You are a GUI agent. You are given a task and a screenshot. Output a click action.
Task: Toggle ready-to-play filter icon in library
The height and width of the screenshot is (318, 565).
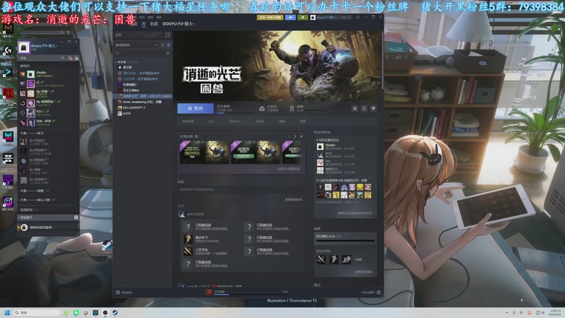click(x=169, y=45)
